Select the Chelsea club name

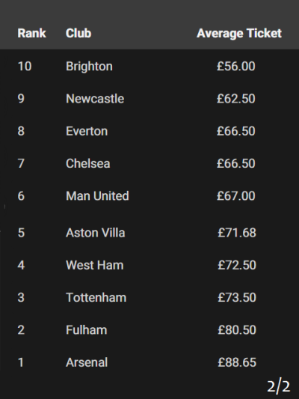[x=88, y=164]
